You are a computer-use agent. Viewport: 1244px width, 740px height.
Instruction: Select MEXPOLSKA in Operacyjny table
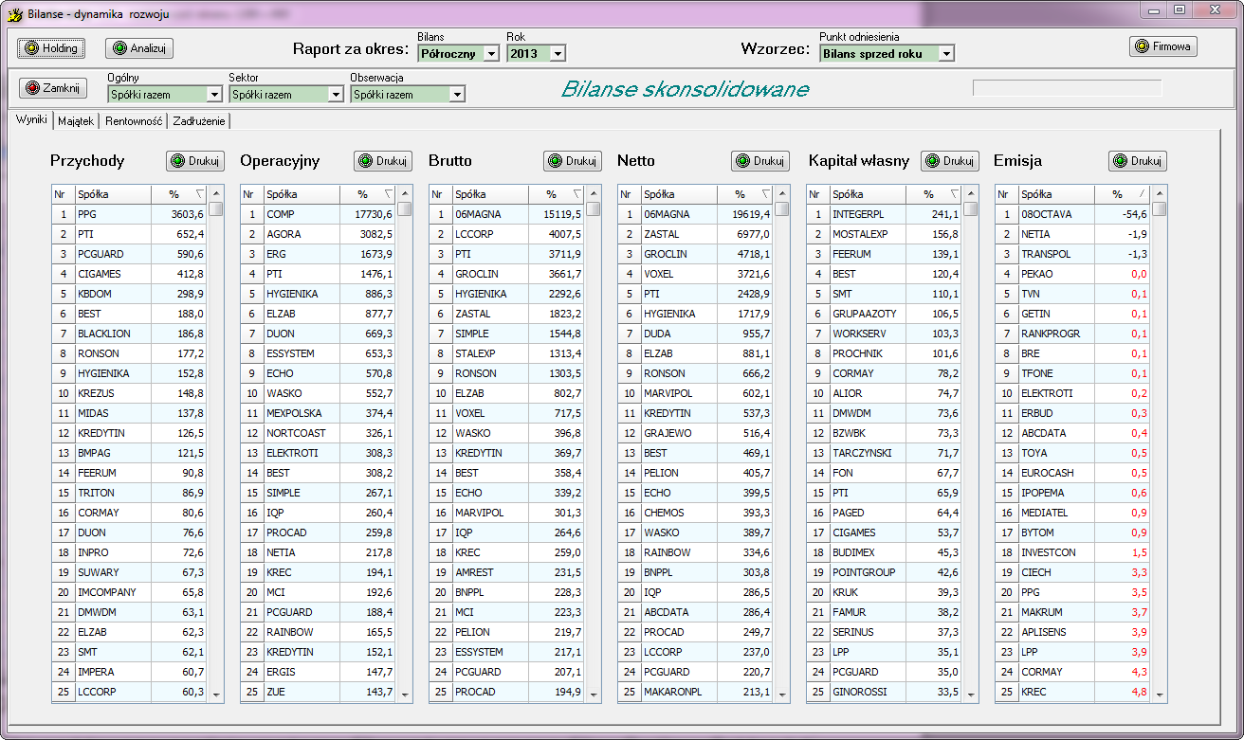[x=318, y=413]
